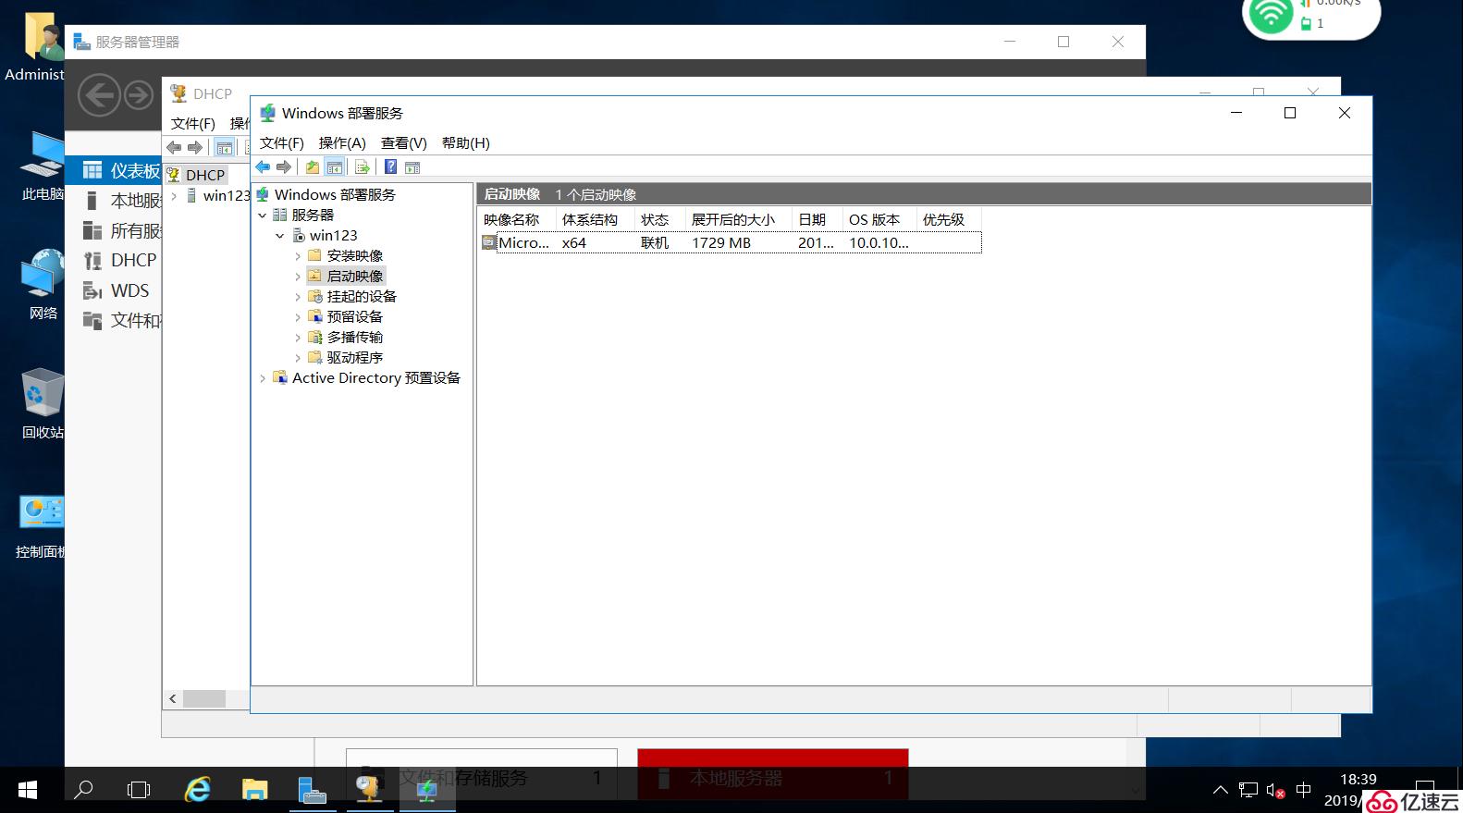Switch to Windows Deployment Services taskbar button
The image size is (1463, 813).
pos(427,790)
